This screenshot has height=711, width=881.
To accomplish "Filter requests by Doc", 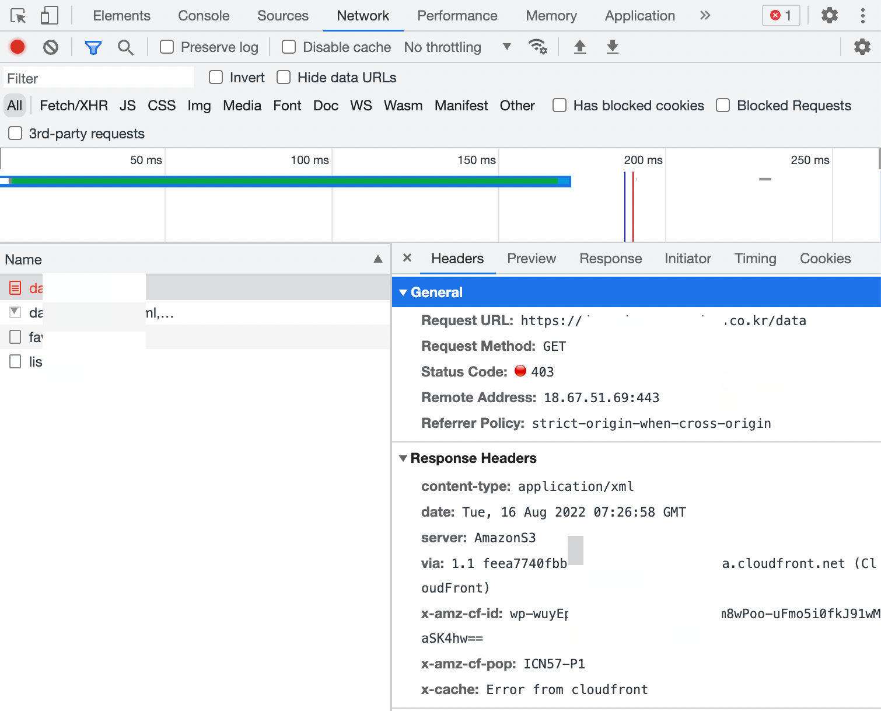I will coord(326,106).
